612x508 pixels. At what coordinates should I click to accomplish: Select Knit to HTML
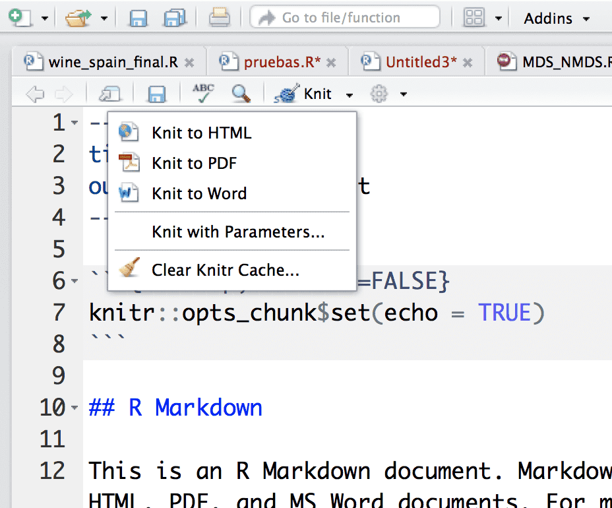coord(232,133)
